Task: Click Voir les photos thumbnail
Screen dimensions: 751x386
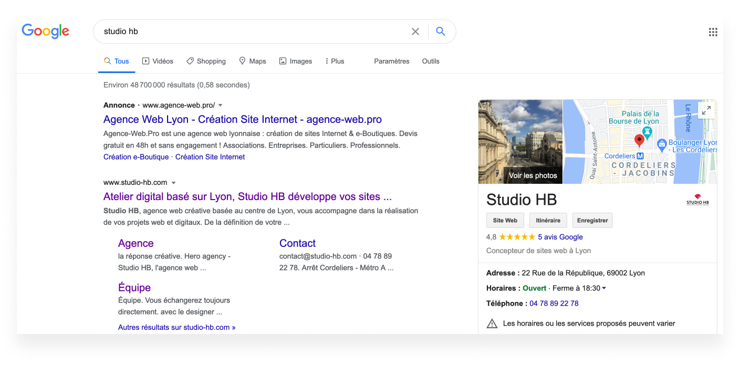Action: point(520,142)
